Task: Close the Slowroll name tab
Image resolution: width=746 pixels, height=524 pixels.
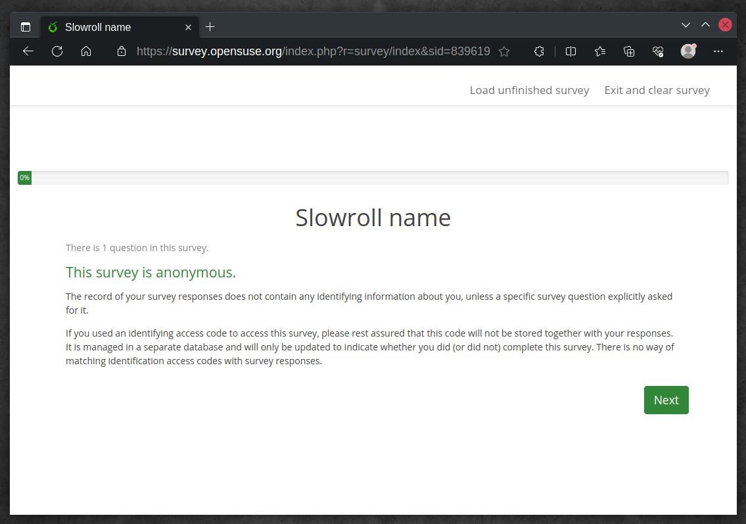Action: (189, 27)
